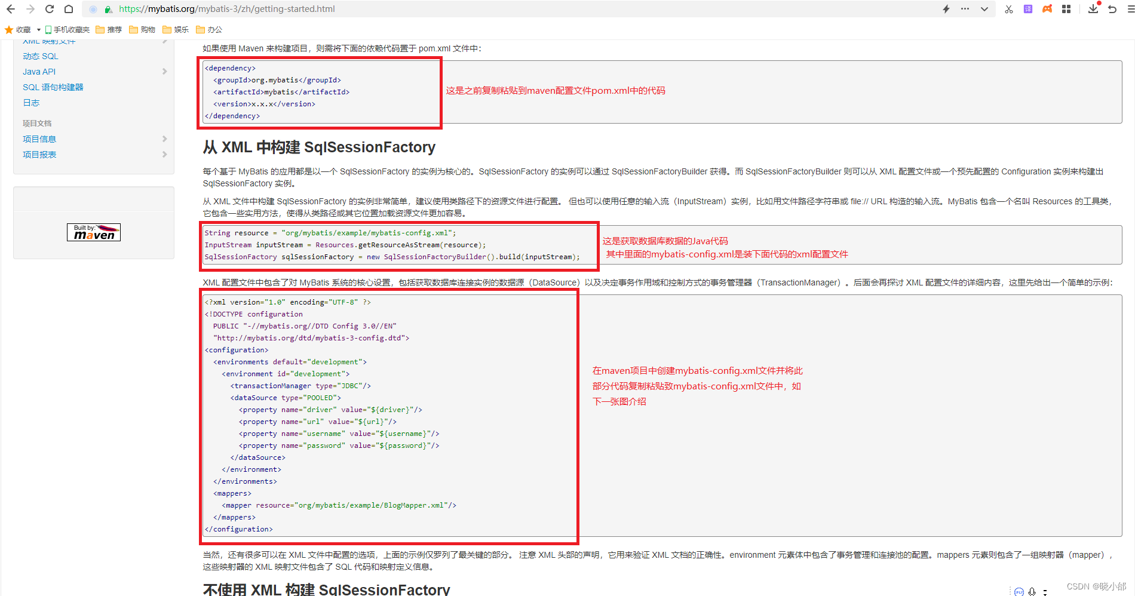Viewport: 1135px width, 596px height.
Task: Open the 购物 bookmarks folder
Action: click(142, 30)
